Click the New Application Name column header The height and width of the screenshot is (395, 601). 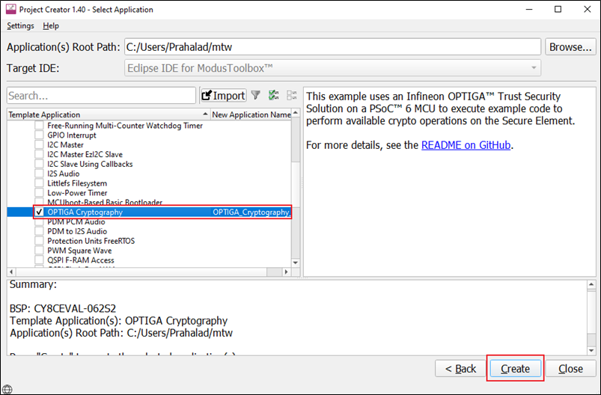pos(251,114)
